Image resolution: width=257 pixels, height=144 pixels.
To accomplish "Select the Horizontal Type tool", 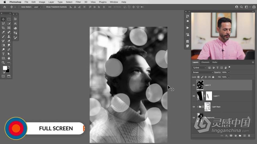I will coord(3,54).
